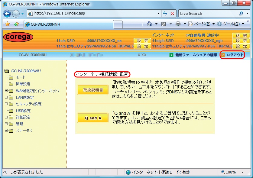Open the 簡単設定 tree item
The height and width of the screenshot is (178, 253).
point(23,84)
